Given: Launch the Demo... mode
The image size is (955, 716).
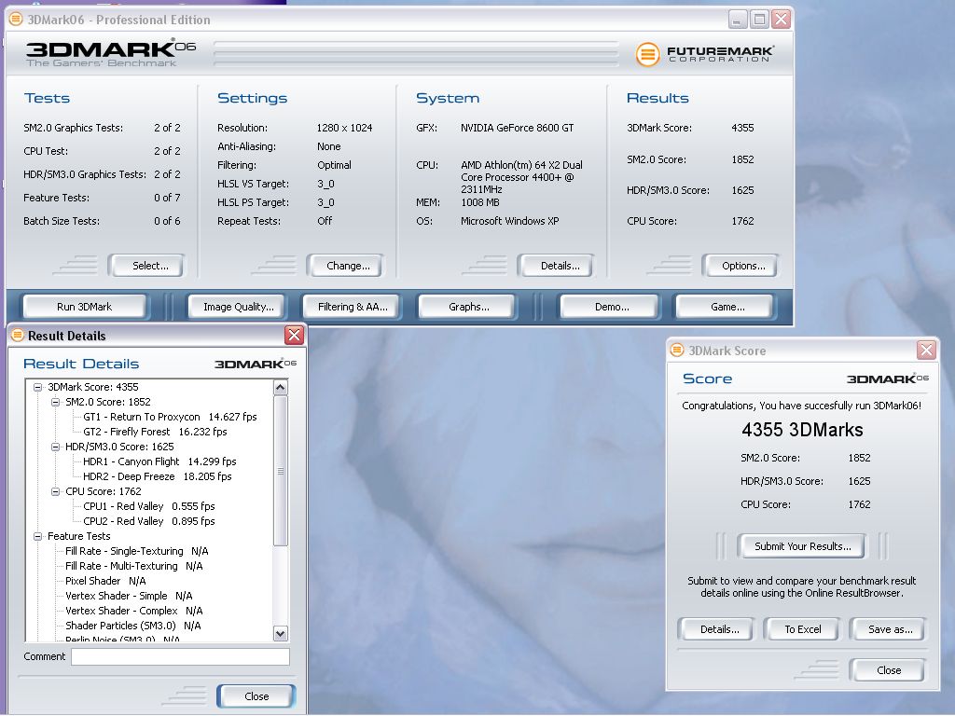Looking at the screenshot, I should pyautogui.click(x=610, y=307).
